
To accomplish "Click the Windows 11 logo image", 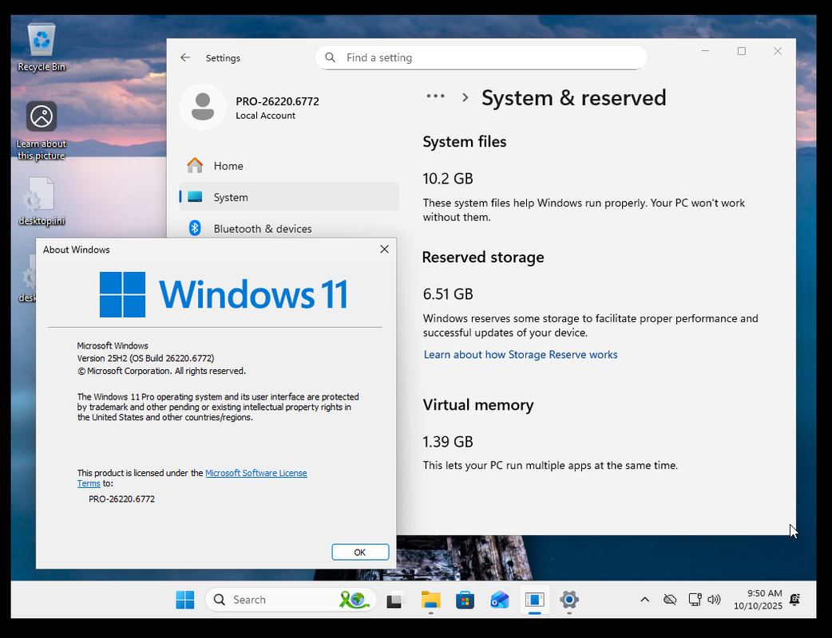I will (224, 294).
